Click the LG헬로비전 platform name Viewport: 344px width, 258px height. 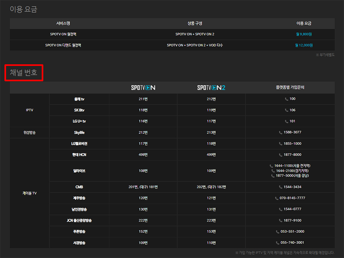coord(79,144)
